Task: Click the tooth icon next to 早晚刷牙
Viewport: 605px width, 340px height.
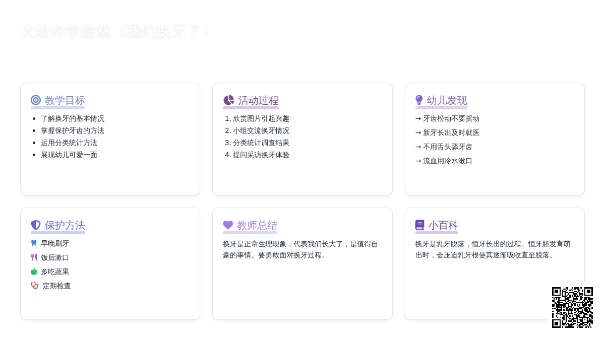Action: point(34,243)
